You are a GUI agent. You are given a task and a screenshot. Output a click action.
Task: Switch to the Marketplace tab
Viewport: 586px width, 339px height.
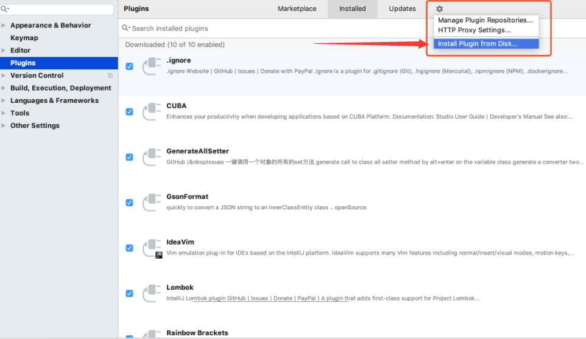click(297, 9)
